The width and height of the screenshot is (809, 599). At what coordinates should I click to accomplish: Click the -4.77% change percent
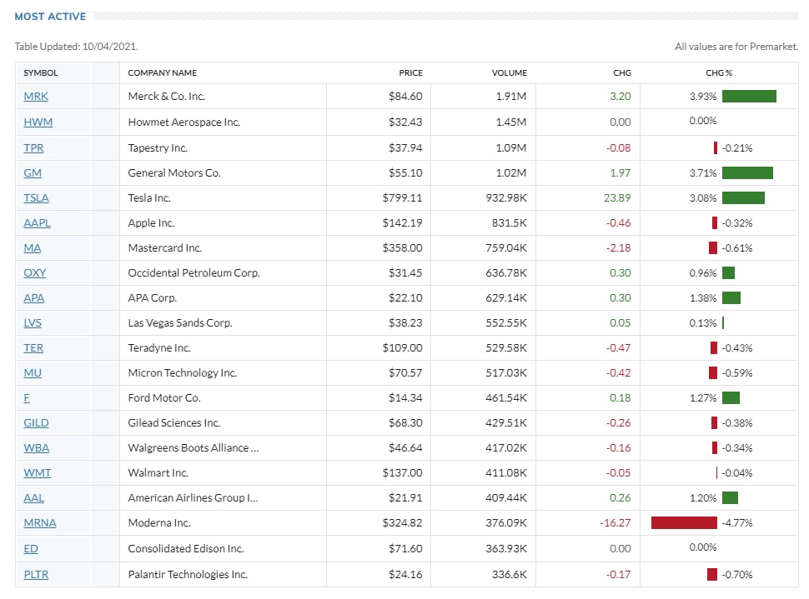736,523
